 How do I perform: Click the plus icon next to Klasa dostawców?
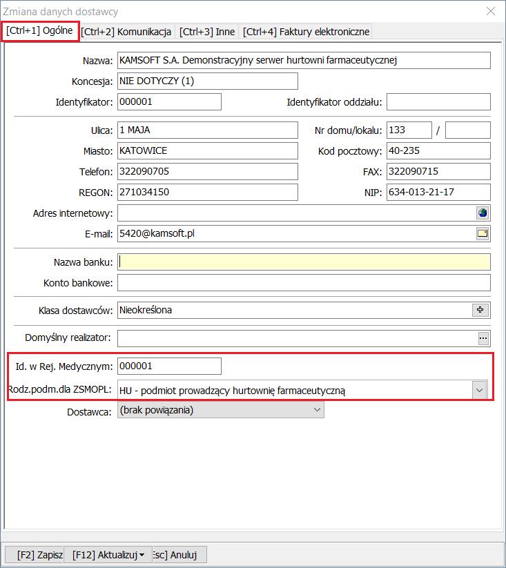[480, 310]
